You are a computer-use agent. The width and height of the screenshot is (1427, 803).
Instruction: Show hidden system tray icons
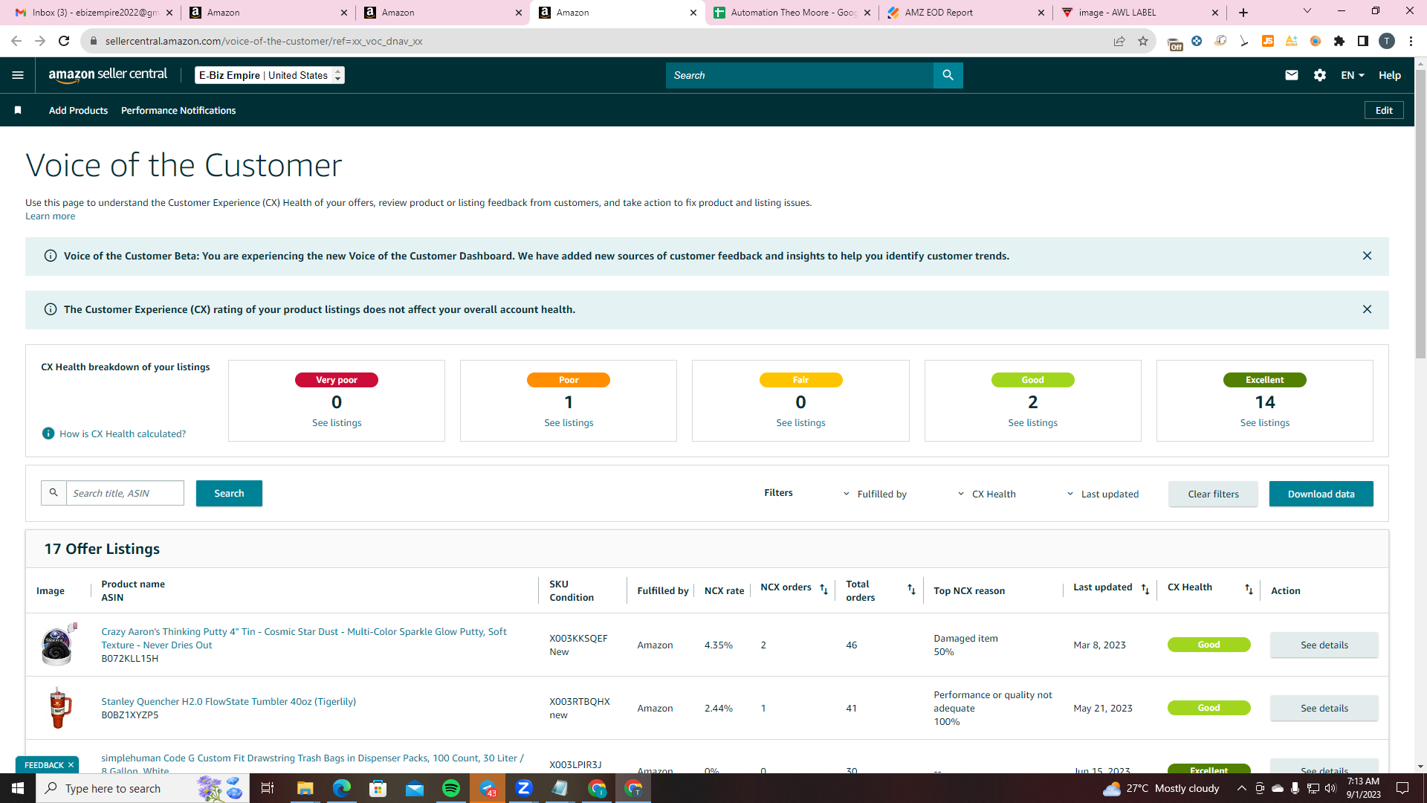click(1242, 788)
